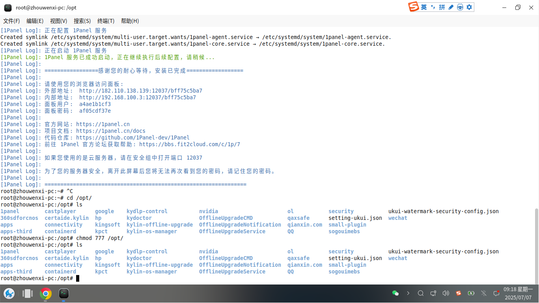Click 'kingsoft' in the first ls output
The image size is (539, 303).
[108, 225]
